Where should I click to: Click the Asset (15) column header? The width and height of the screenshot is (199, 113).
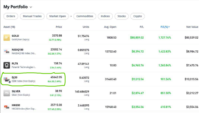pos(9,27)
